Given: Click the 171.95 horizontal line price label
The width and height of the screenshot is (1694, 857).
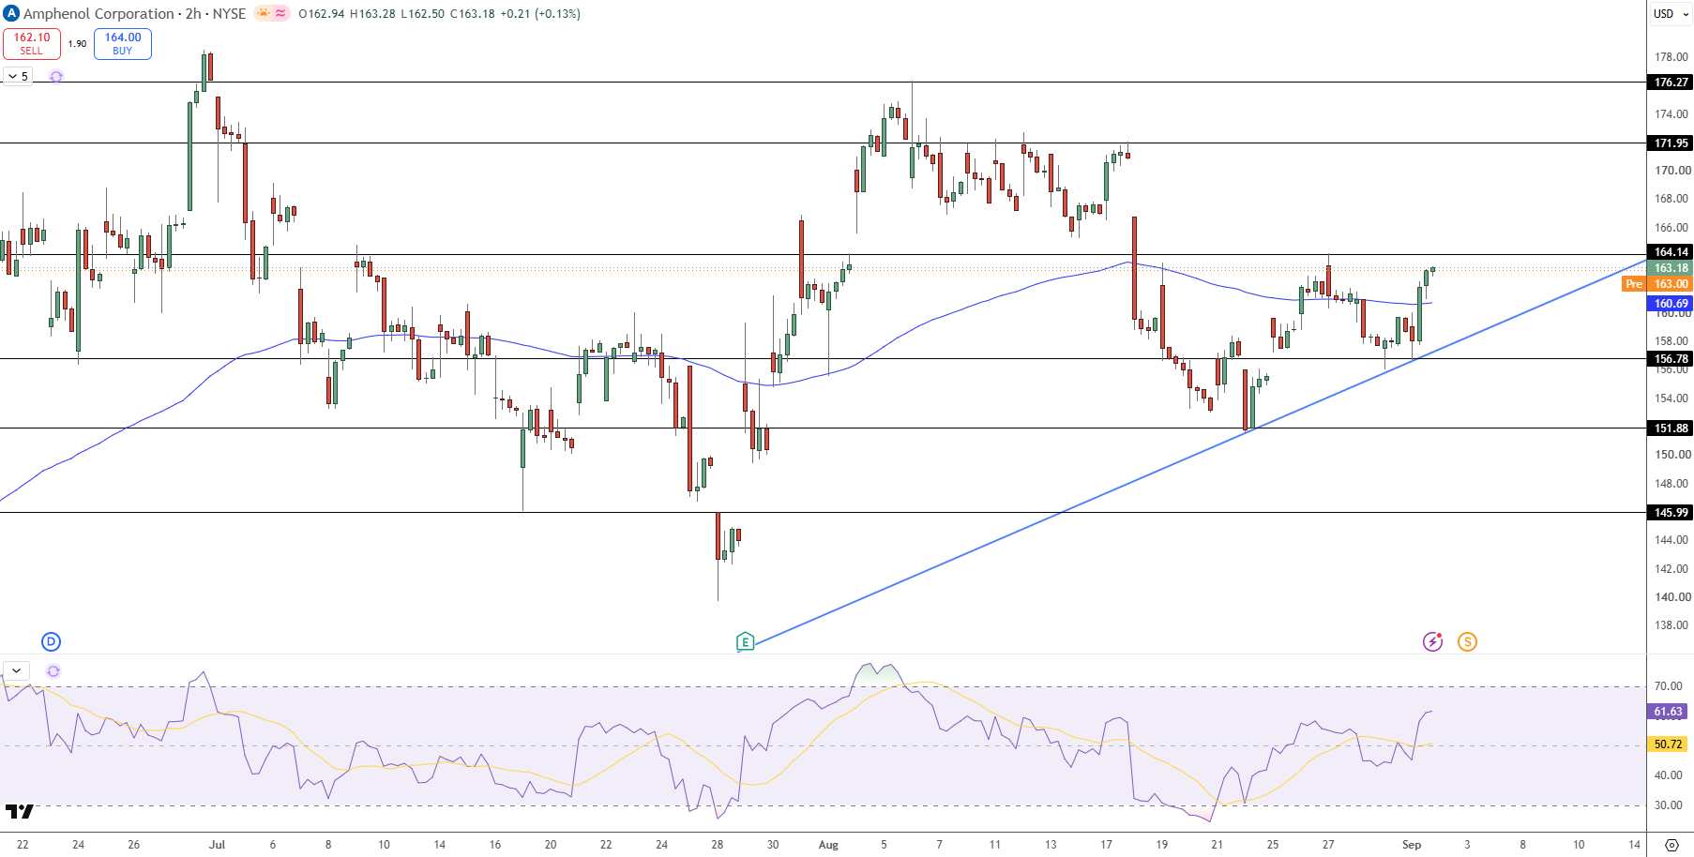Looking at the screenshot, I should pyautogui.click(x=1670, y=143).
